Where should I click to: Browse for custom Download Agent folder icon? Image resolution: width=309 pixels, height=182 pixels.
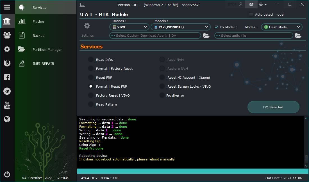point(206,36)
